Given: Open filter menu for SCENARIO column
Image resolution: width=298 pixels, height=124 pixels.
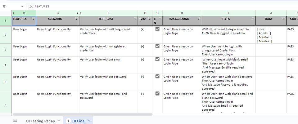Looking at the screenshot, I should (76, 19).
